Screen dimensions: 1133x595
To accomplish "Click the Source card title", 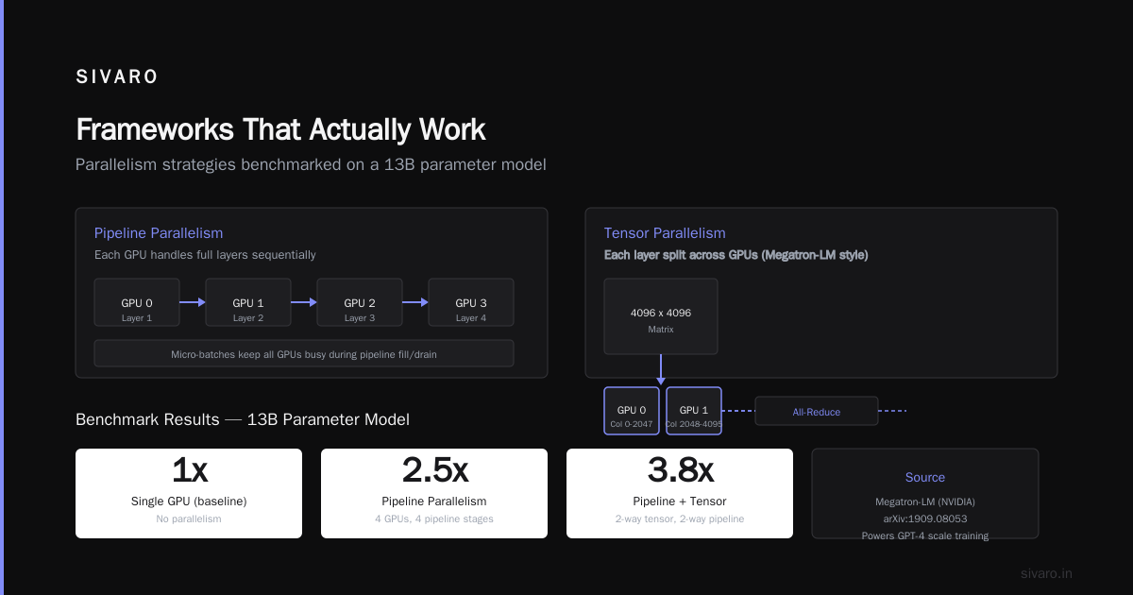I will pyautogui.click(x=925, y=478).
